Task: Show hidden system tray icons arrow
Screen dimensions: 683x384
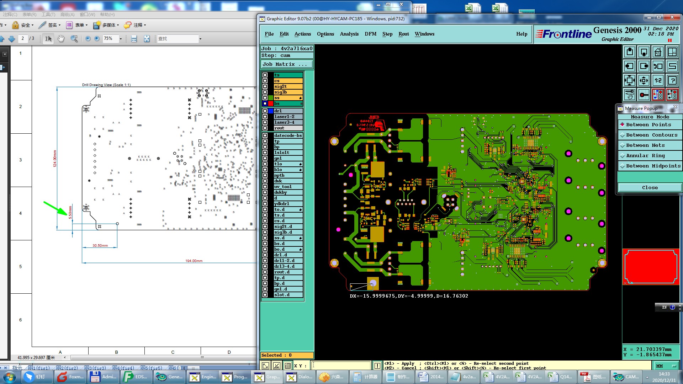Action: coord(647,377)
